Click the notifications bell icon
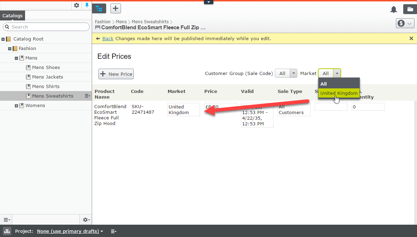Screen dimensions: 417x237 [x=394, y=10]
